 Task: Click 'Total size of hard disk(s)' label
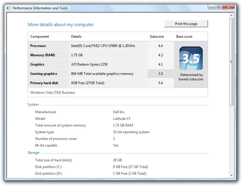tap(54, 160)
